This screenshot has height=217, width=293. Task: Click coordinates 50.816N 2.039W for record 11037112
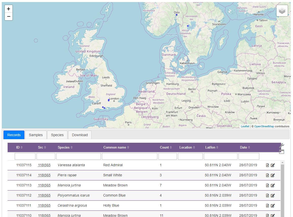(218, 195)
